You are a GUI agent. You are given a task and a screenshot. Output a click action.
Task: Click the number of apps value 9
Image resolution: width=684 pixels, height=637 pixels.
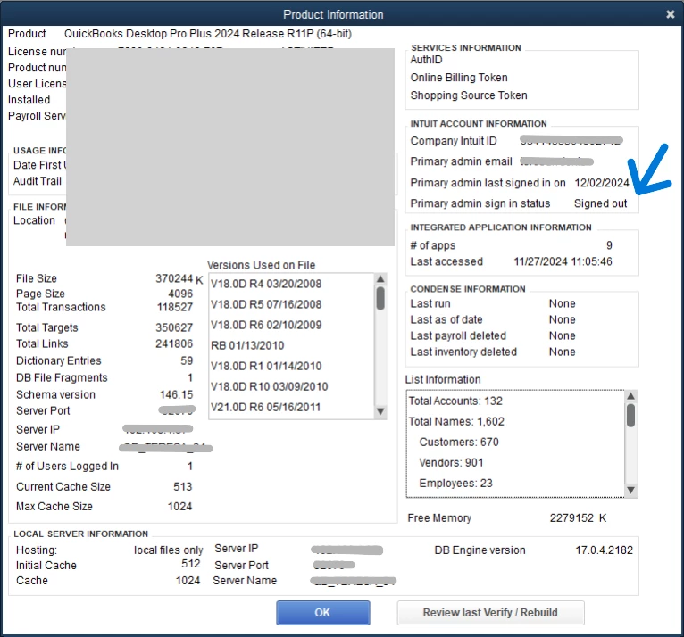[x=609, y=244]
